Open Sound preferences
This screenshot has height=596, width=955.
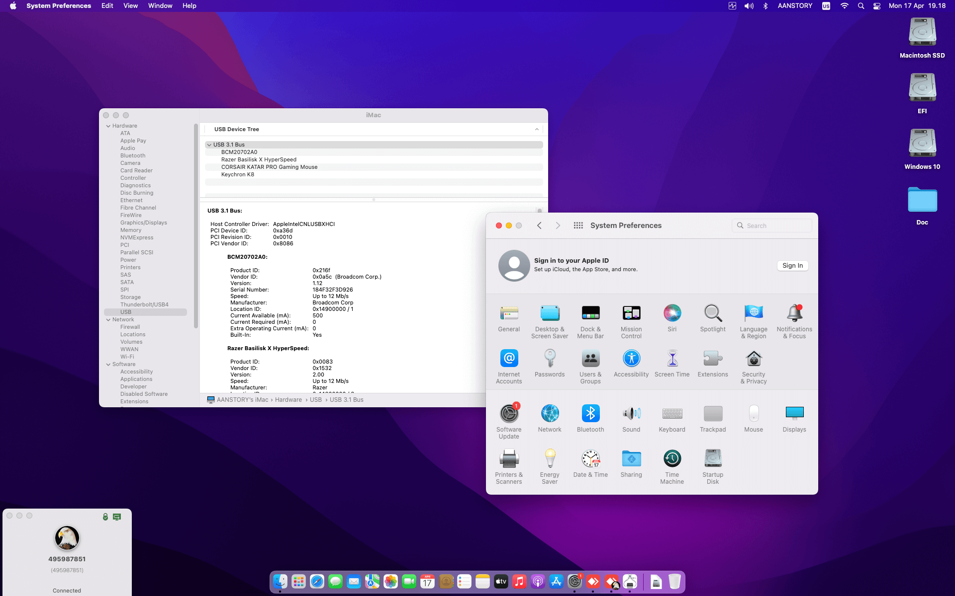pyautogui.click(x=631, y=413)
